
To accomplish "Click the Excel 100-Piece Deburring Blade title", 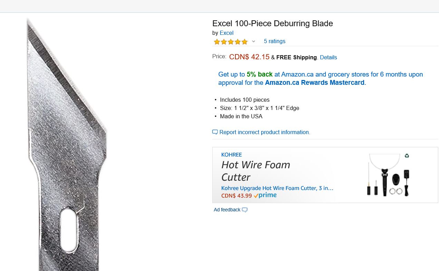I will (272, 23).
